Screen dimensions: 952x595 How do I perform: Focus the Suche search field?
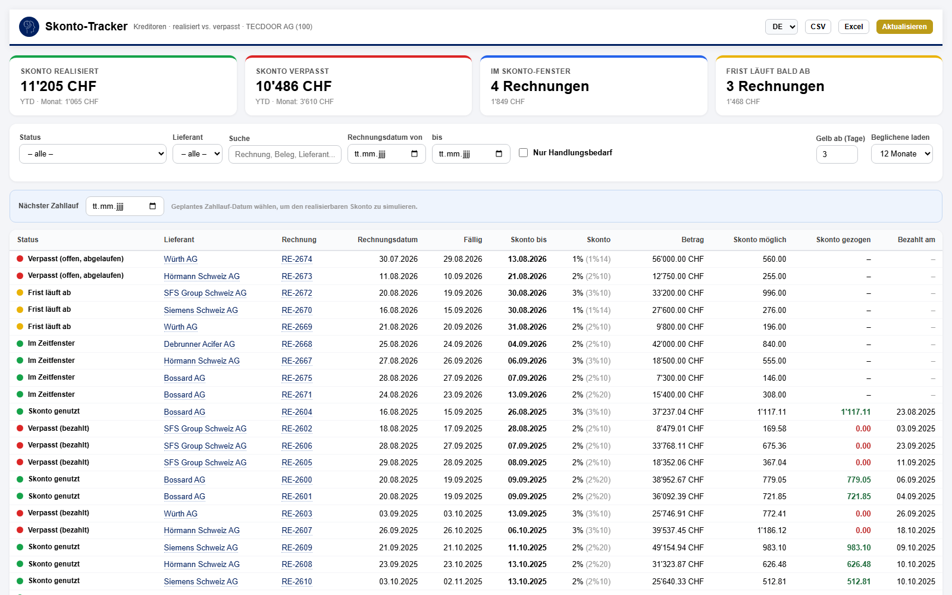[285, 155]
